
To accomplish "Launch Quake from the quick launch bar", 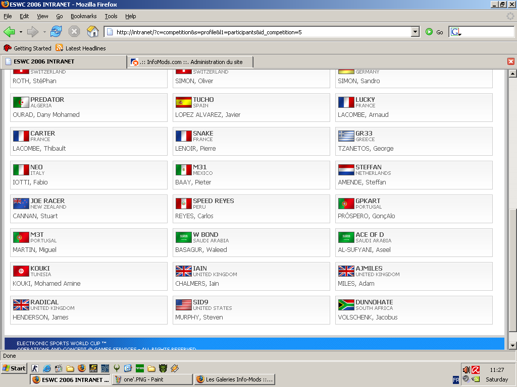I will (x=117, y=368).
